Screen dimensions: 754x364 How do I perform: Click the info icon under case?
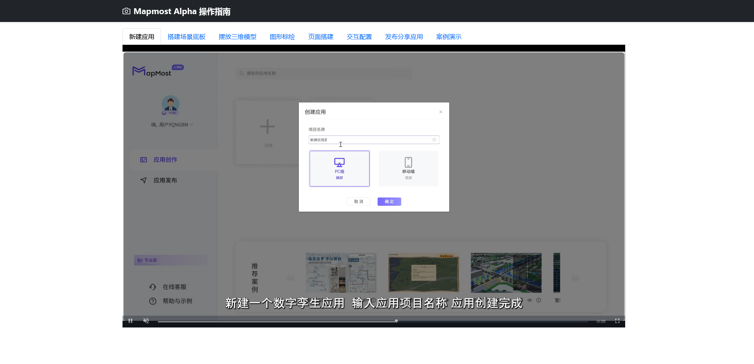(539, 300)
